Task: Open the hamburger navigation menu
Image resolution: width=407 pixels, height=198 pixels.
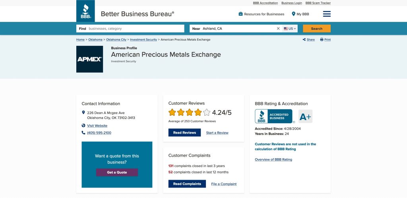Action: (327, 14)
